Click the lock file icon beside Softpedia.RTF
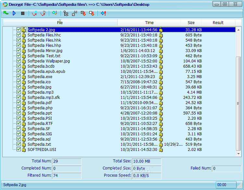The height and width of the screenshot is (190, 244). [24, 123]
